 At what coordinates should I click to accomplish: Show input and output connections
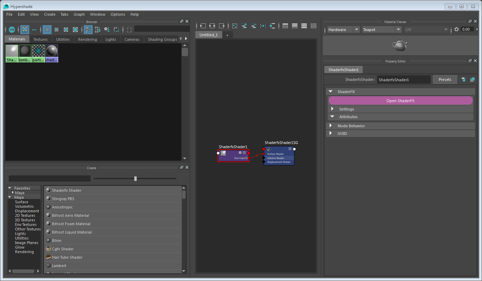pos(212,26)
